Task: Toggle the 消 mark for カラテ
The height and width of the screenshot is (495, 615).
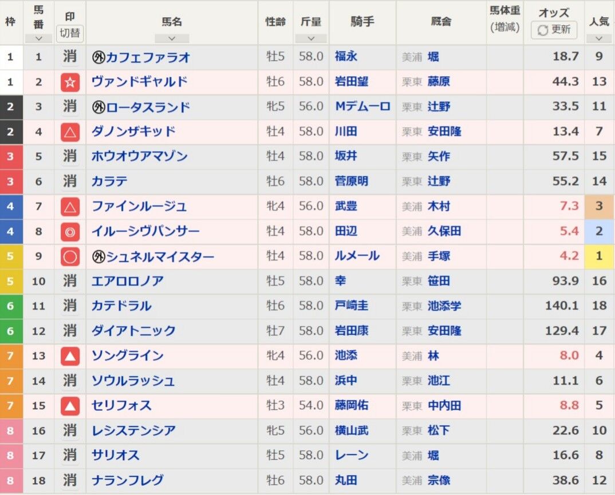Action: (69, 183)
